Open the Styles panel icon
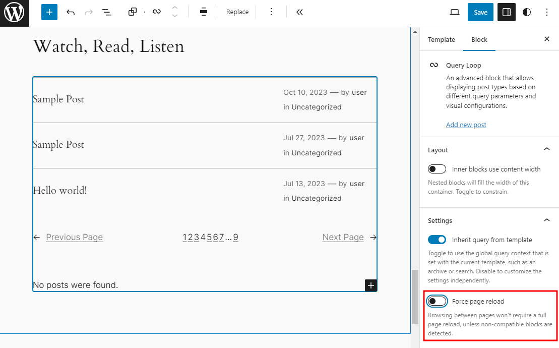The image size is (559, 348). coord(526,12)
